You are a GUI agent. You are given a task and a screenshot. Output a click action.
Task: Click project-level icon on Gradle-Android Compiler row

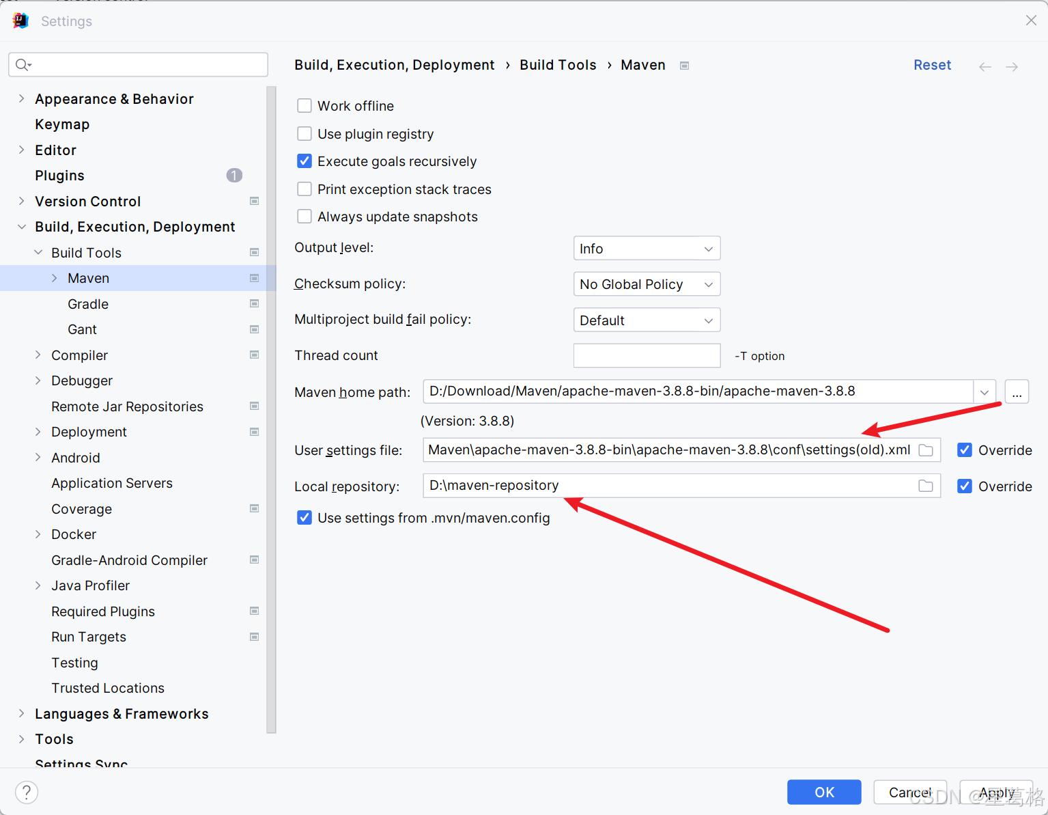[255, 560]
